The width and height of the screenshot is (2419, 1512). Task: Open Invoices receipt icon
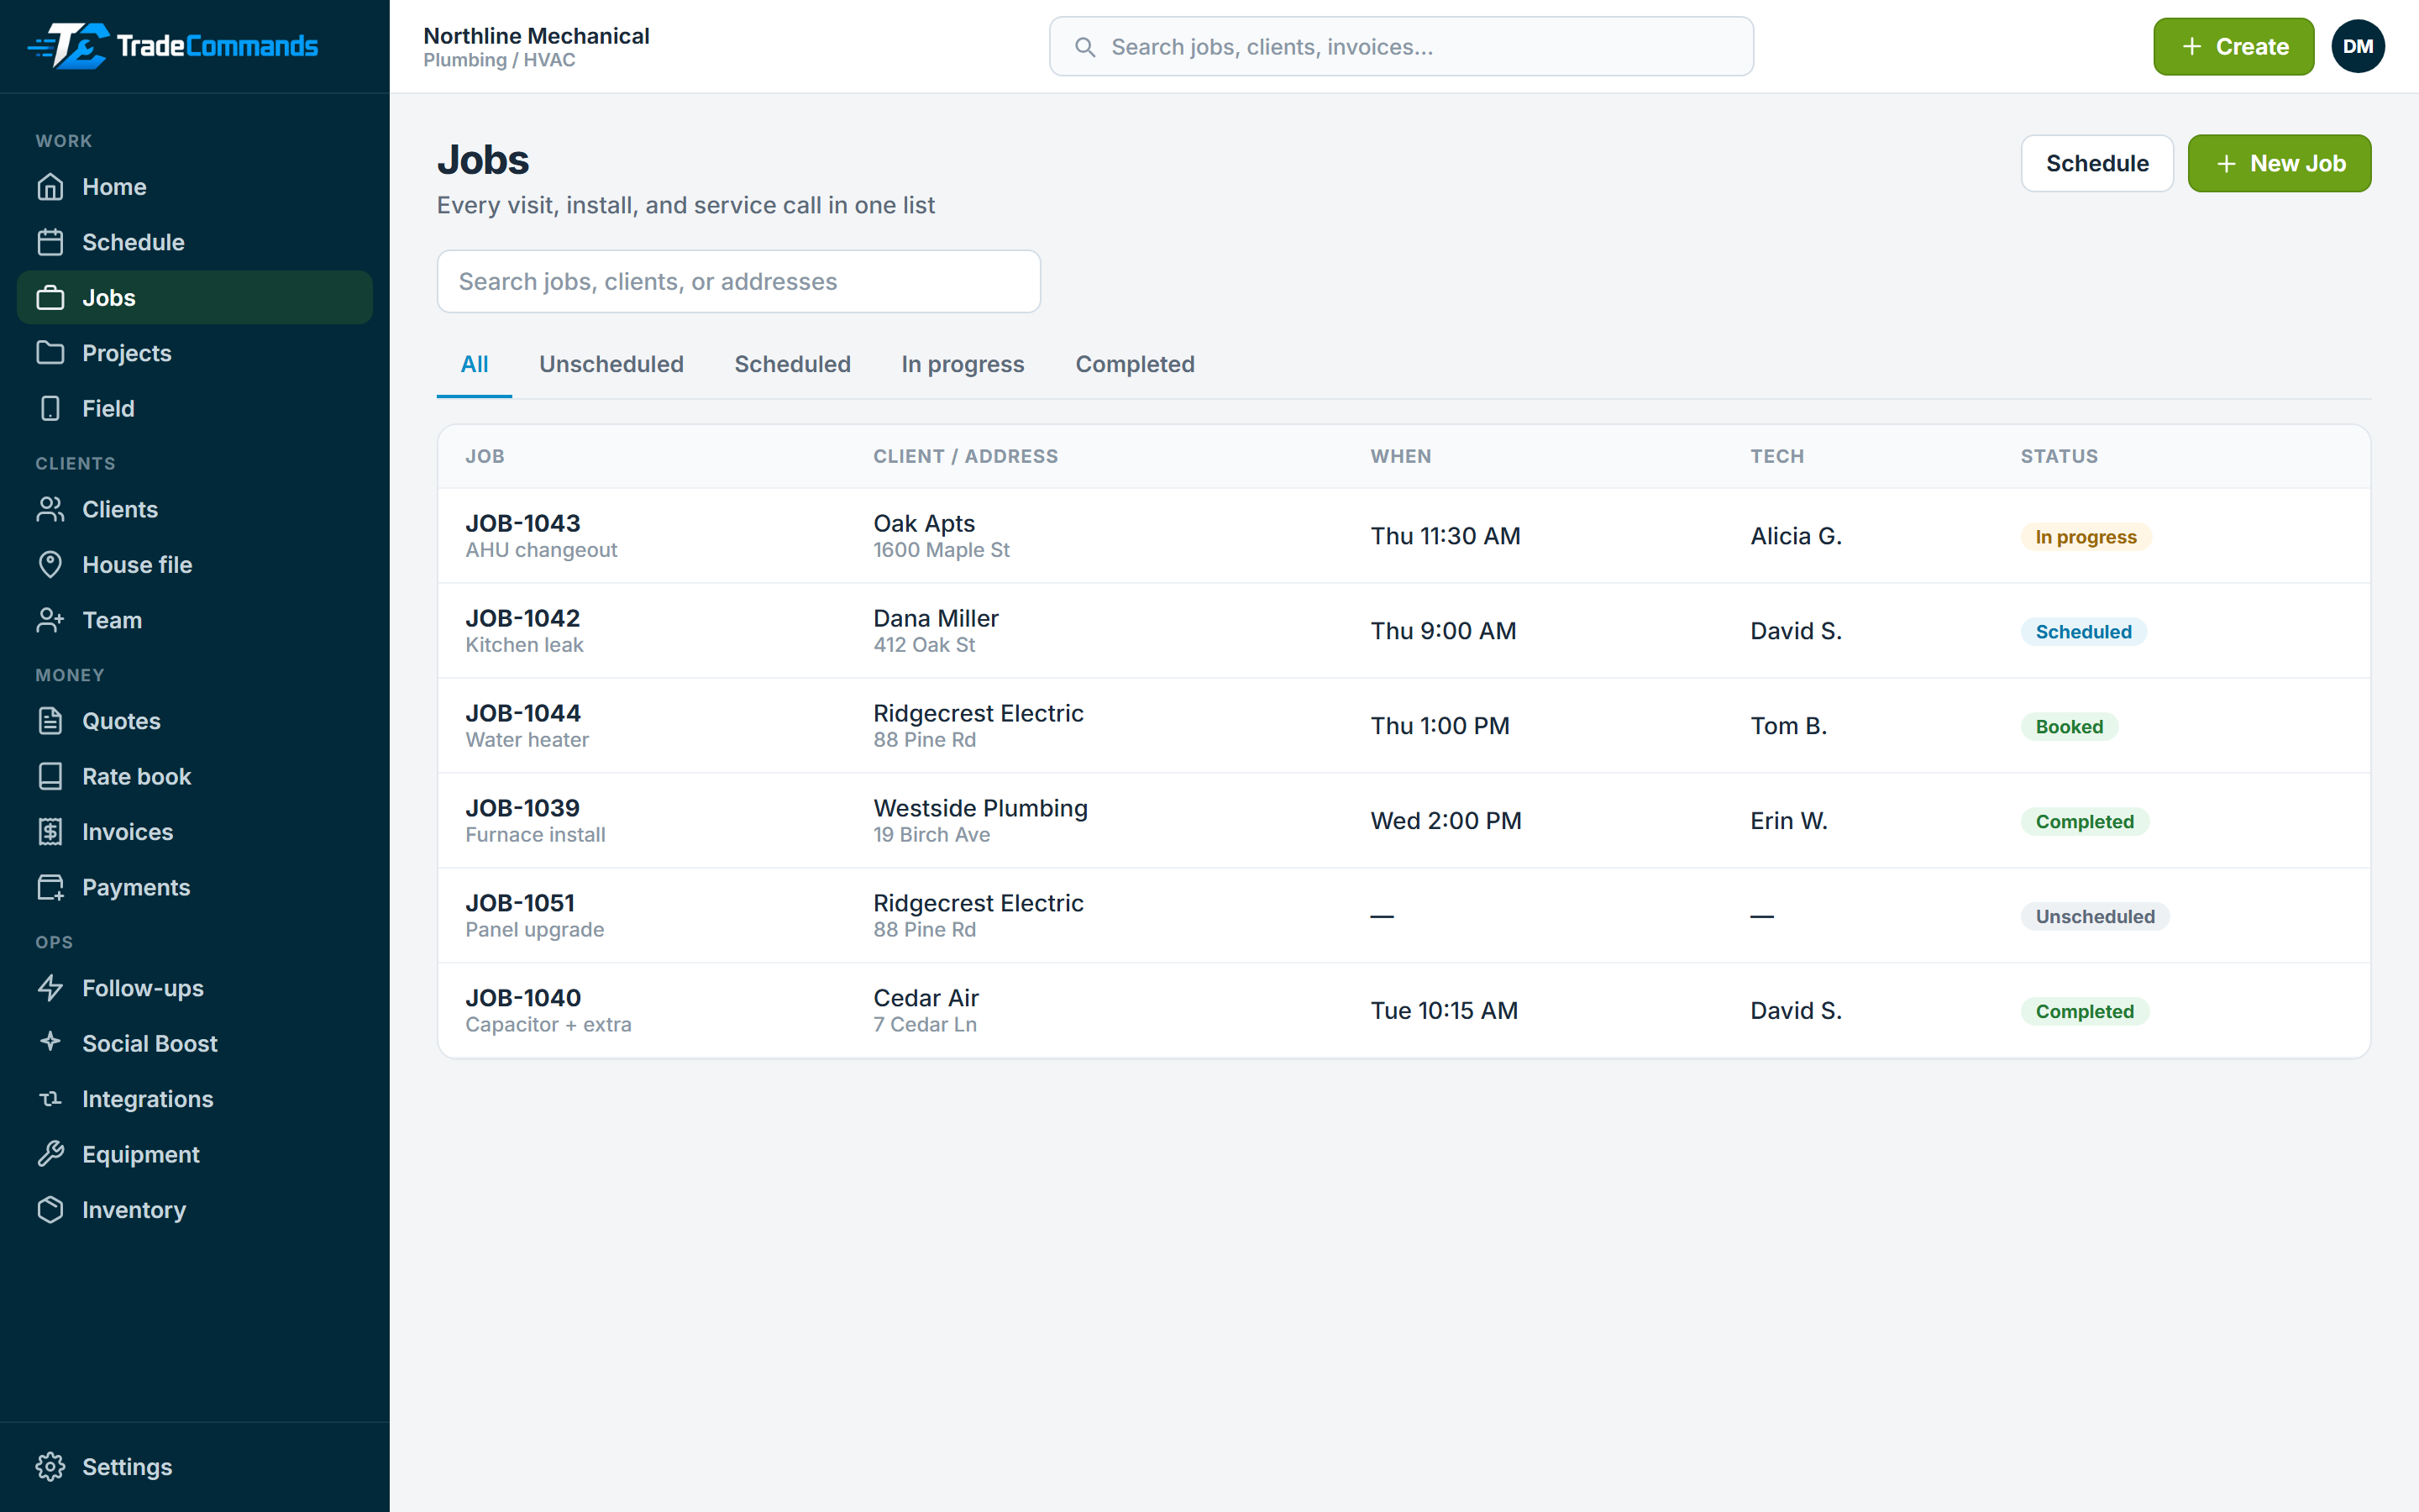(x=50, y=832)
